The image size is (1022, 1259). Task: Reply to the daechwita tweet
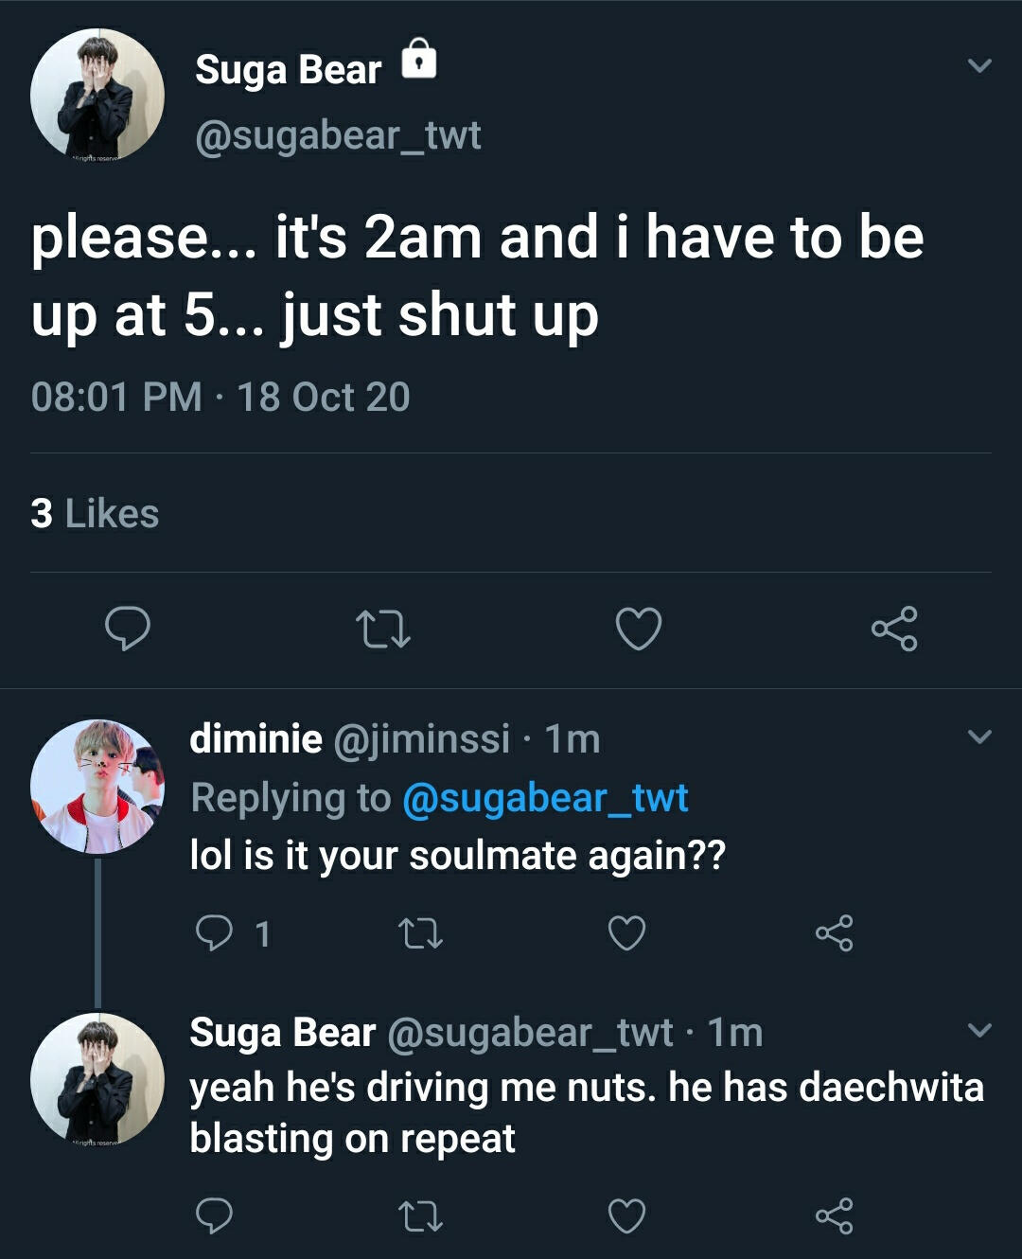pyautogui.click(x=214, y=1215)
